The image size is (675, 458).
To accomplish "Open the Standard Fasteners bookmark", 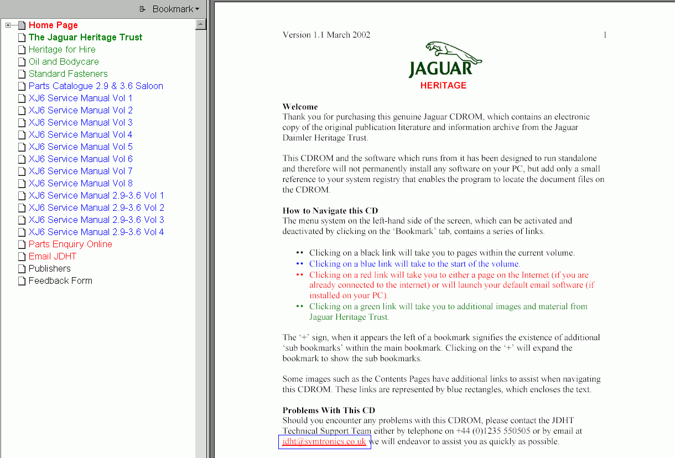I will pyautogui.click(x=68, y=74).
